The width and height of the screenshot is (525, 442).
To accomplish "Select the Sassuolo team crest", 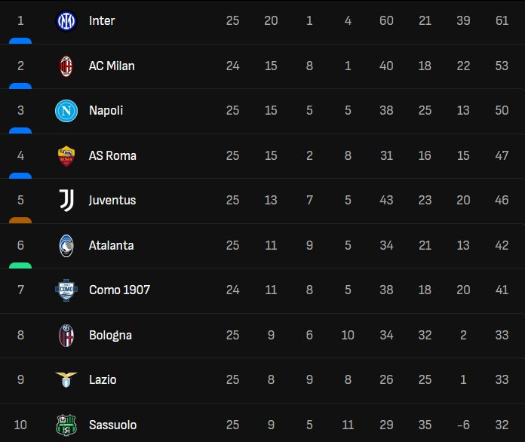I will point(66,425).
